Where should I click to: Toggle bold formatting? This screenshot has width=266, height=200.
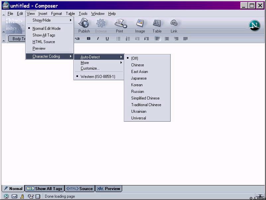click(x=89, y=39)
